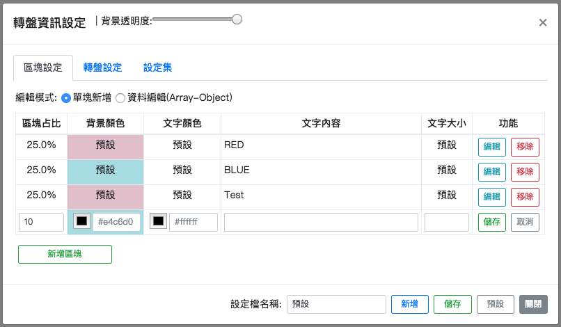Select the 單塊新增 radio button
This screenshot has width=561, height=327.
pyautogui.click(x=66, y=98)
